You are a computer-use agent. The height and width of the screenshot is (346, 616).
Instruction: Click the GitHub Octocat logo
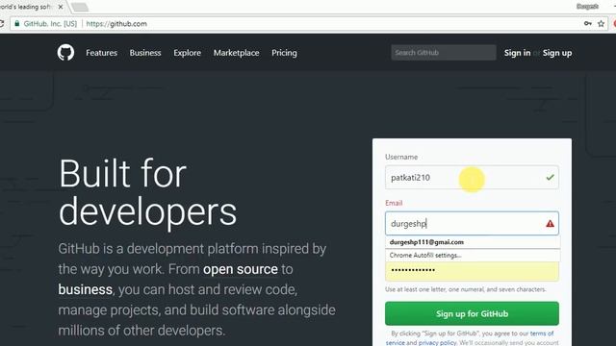65,53
